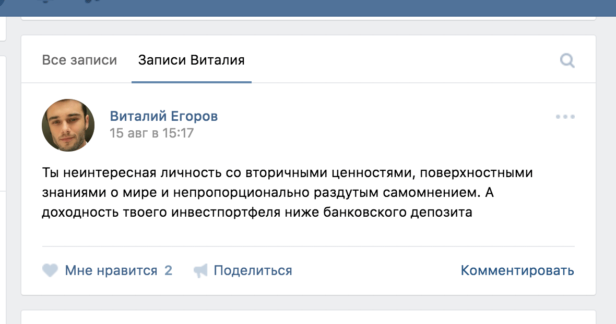The image size is (616, 324).
Task: Open the post via "15 авг в 15:17" timestamp
Action: tap(151, 133)
